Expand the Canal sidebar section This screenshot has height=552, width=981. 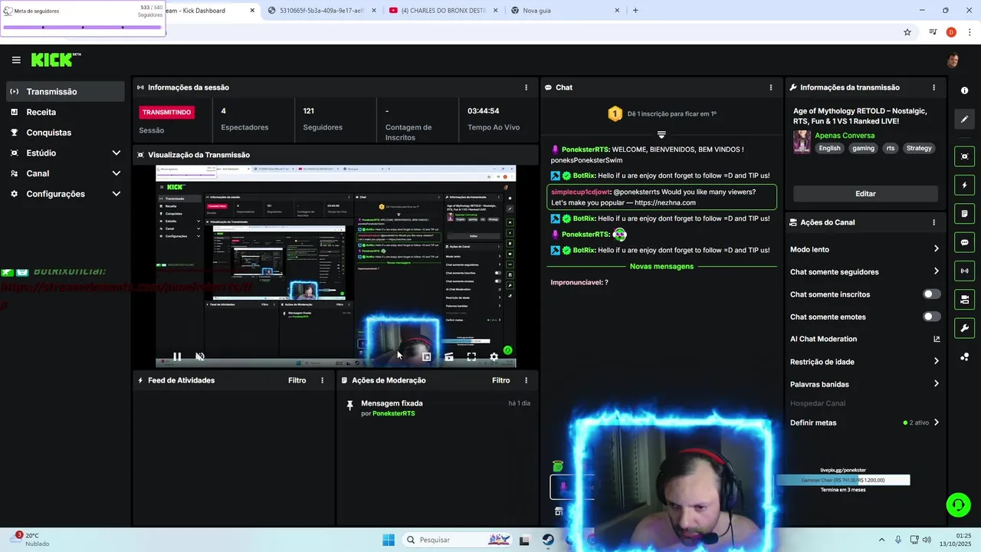click(66, 173)
